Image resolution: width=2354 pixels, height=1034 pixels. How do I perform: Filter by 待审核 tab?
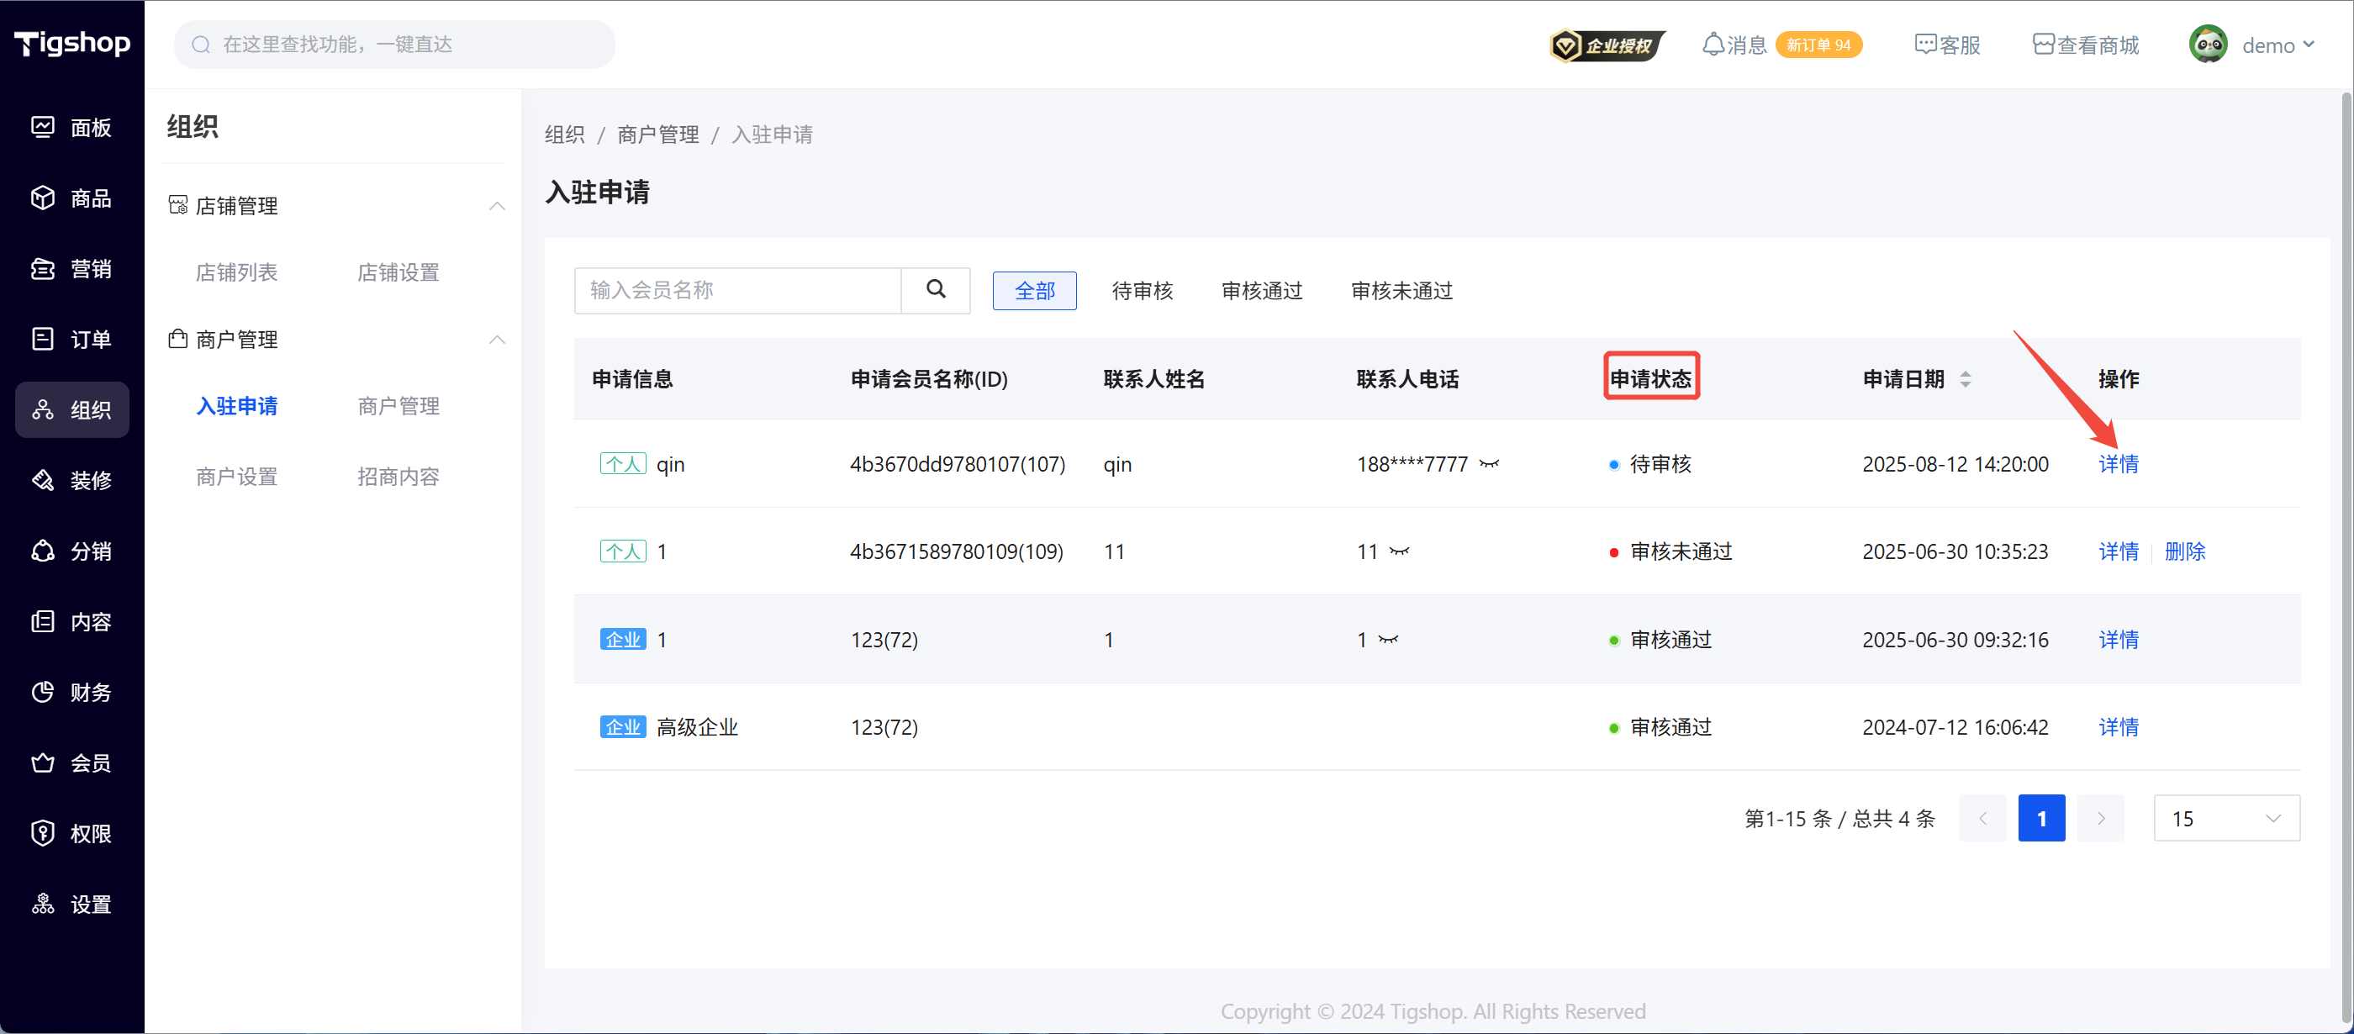1142,291
